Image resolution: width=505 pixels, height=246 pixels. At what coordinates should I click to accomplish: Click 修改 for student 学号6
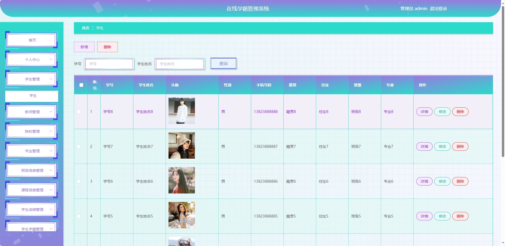(442, 181)
